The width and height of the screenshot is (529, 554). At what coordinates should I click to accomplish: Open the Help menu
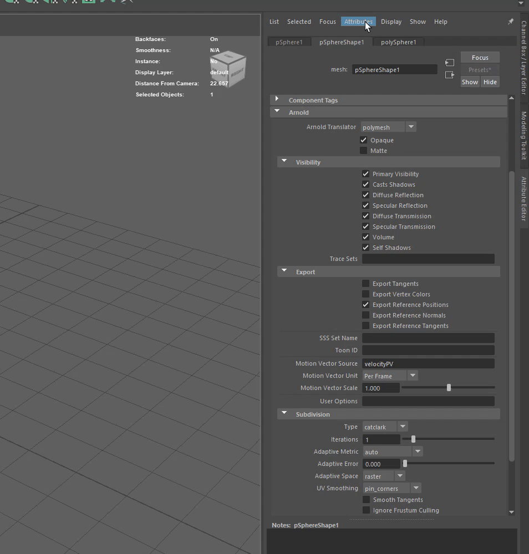pos(441,22)
